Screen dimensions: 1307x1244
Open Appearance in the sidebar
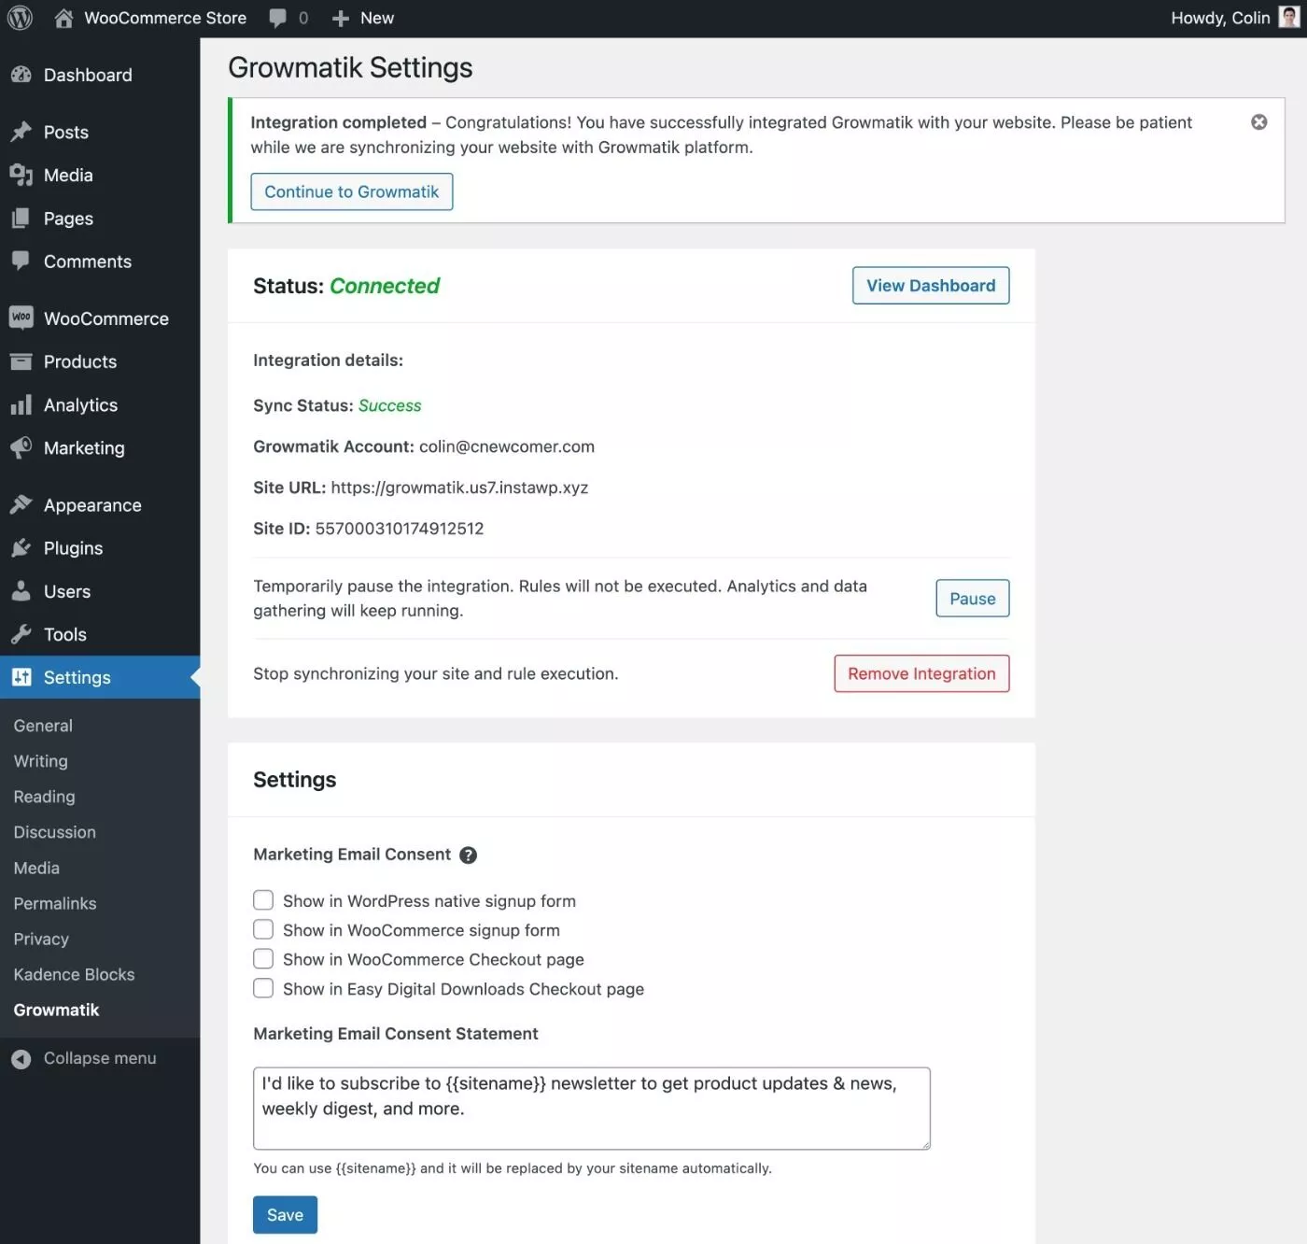coord(92,505)
